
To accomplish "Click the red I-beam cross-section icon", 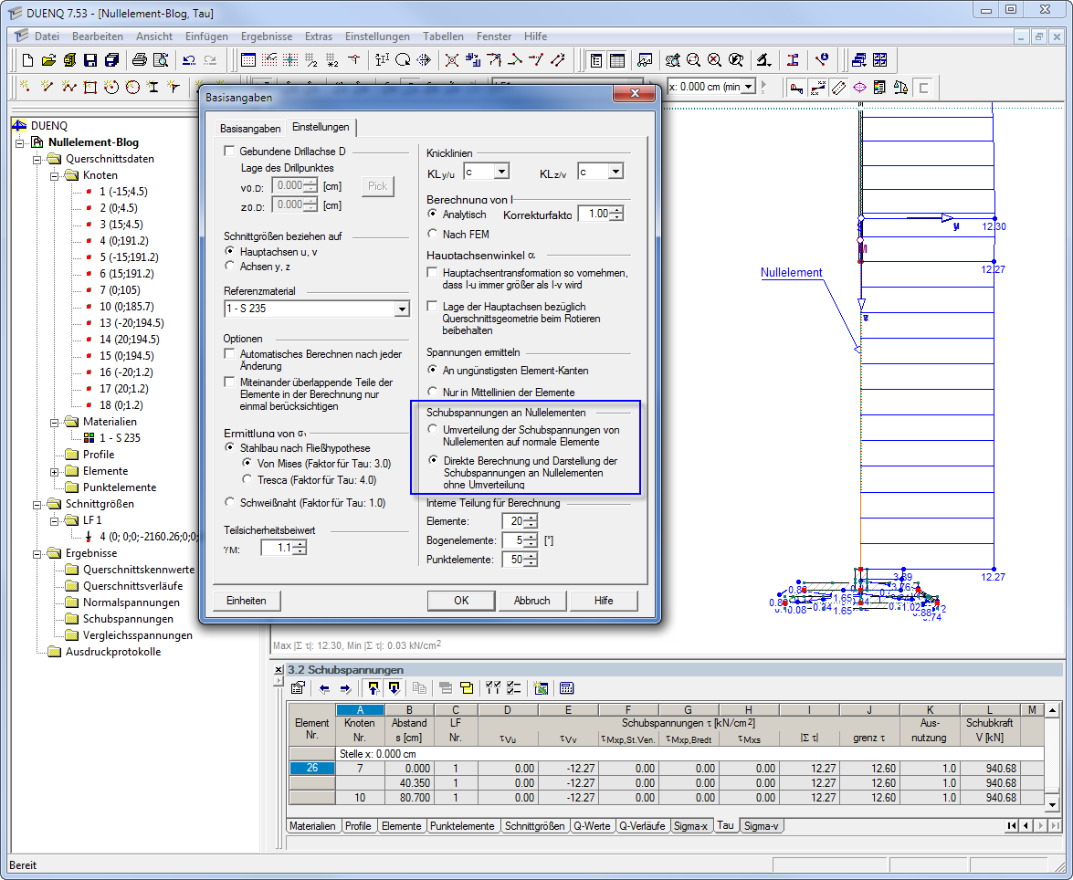I will (793, 60).
